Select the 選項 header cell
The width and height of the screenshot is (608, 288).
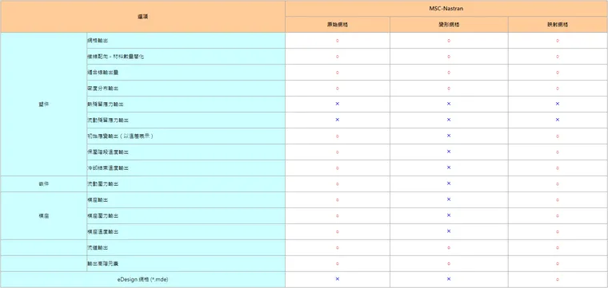coord(142,17)
